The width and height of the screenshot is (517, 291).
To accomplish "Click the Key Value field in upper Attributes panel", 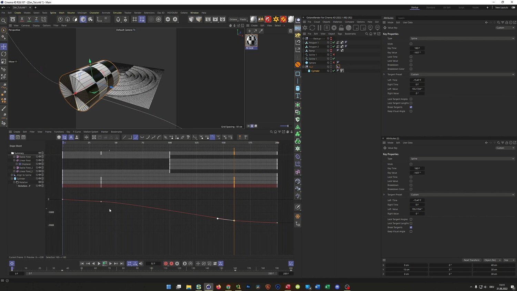I will pyautogui.click(x=417, y=52).
